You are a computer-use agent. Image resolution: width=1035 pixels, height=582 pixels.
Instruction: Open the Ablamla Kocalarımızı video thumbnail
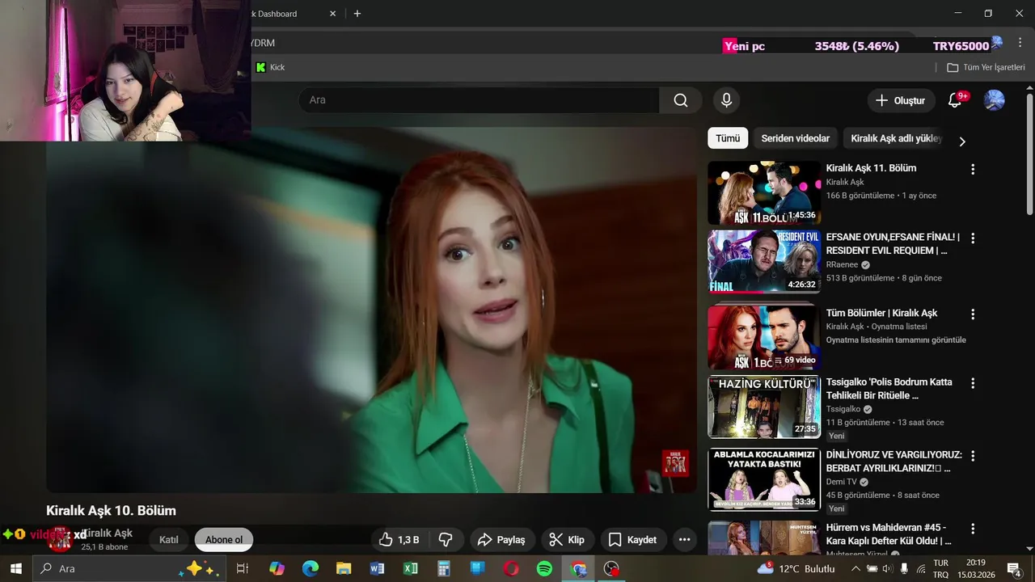coord(764,479)
